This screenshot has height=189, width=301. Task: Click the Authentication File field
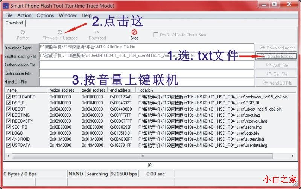[x=147, y=65]
